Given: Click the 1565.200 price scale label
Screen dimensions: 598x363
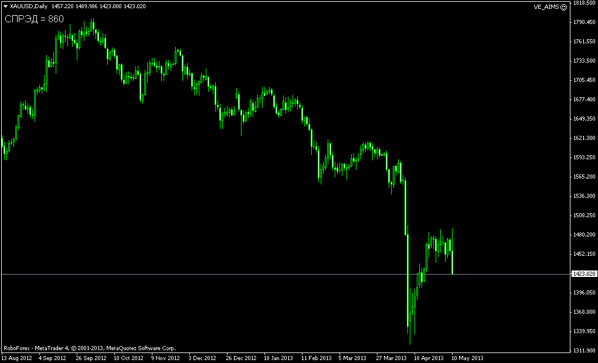Looking at the screenshot, I should tap(585, 177).
